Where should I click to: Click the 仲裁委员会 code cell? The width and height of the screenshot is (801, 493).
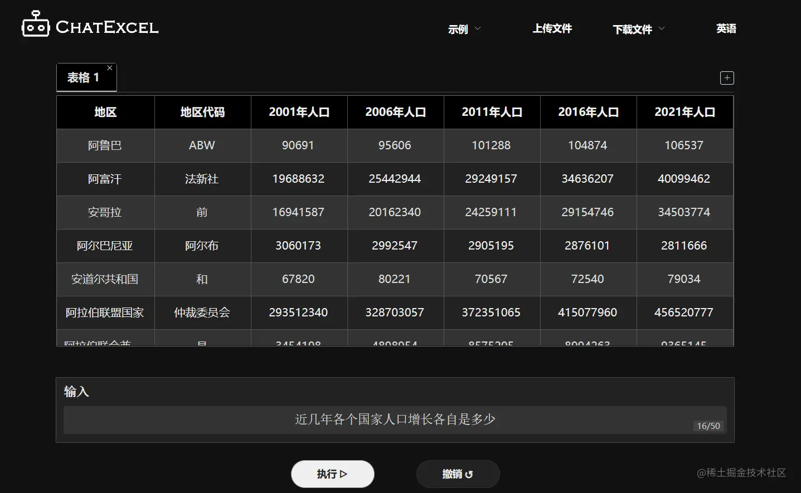coord(202,313)
